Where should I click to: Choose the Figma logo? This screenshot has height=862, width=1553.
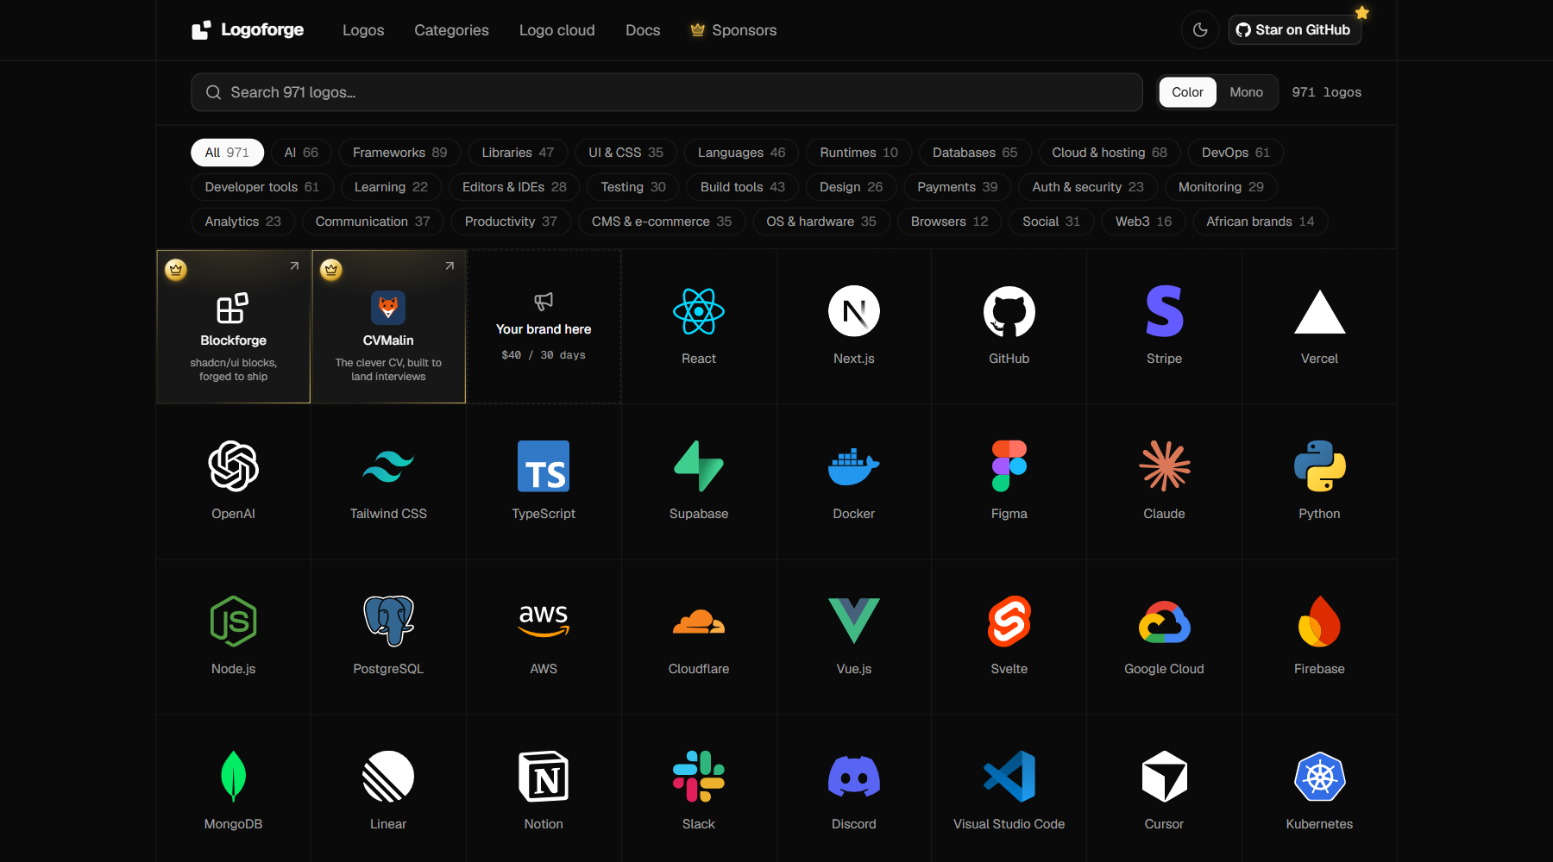[1009, 482]
